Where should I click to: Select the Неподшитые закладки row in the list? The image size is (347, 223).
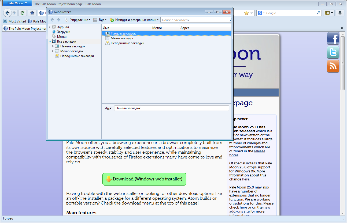166,43
